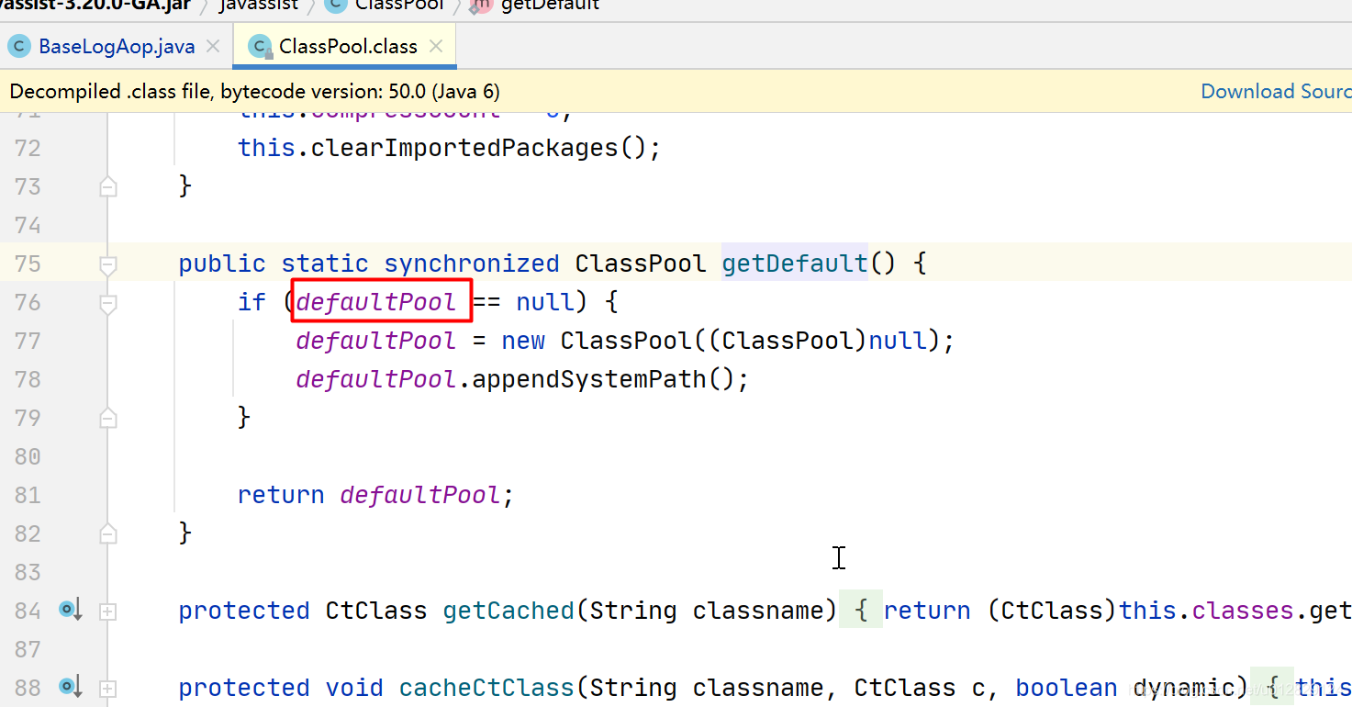Click the override gutter icon at line 84

coord(71,610)
